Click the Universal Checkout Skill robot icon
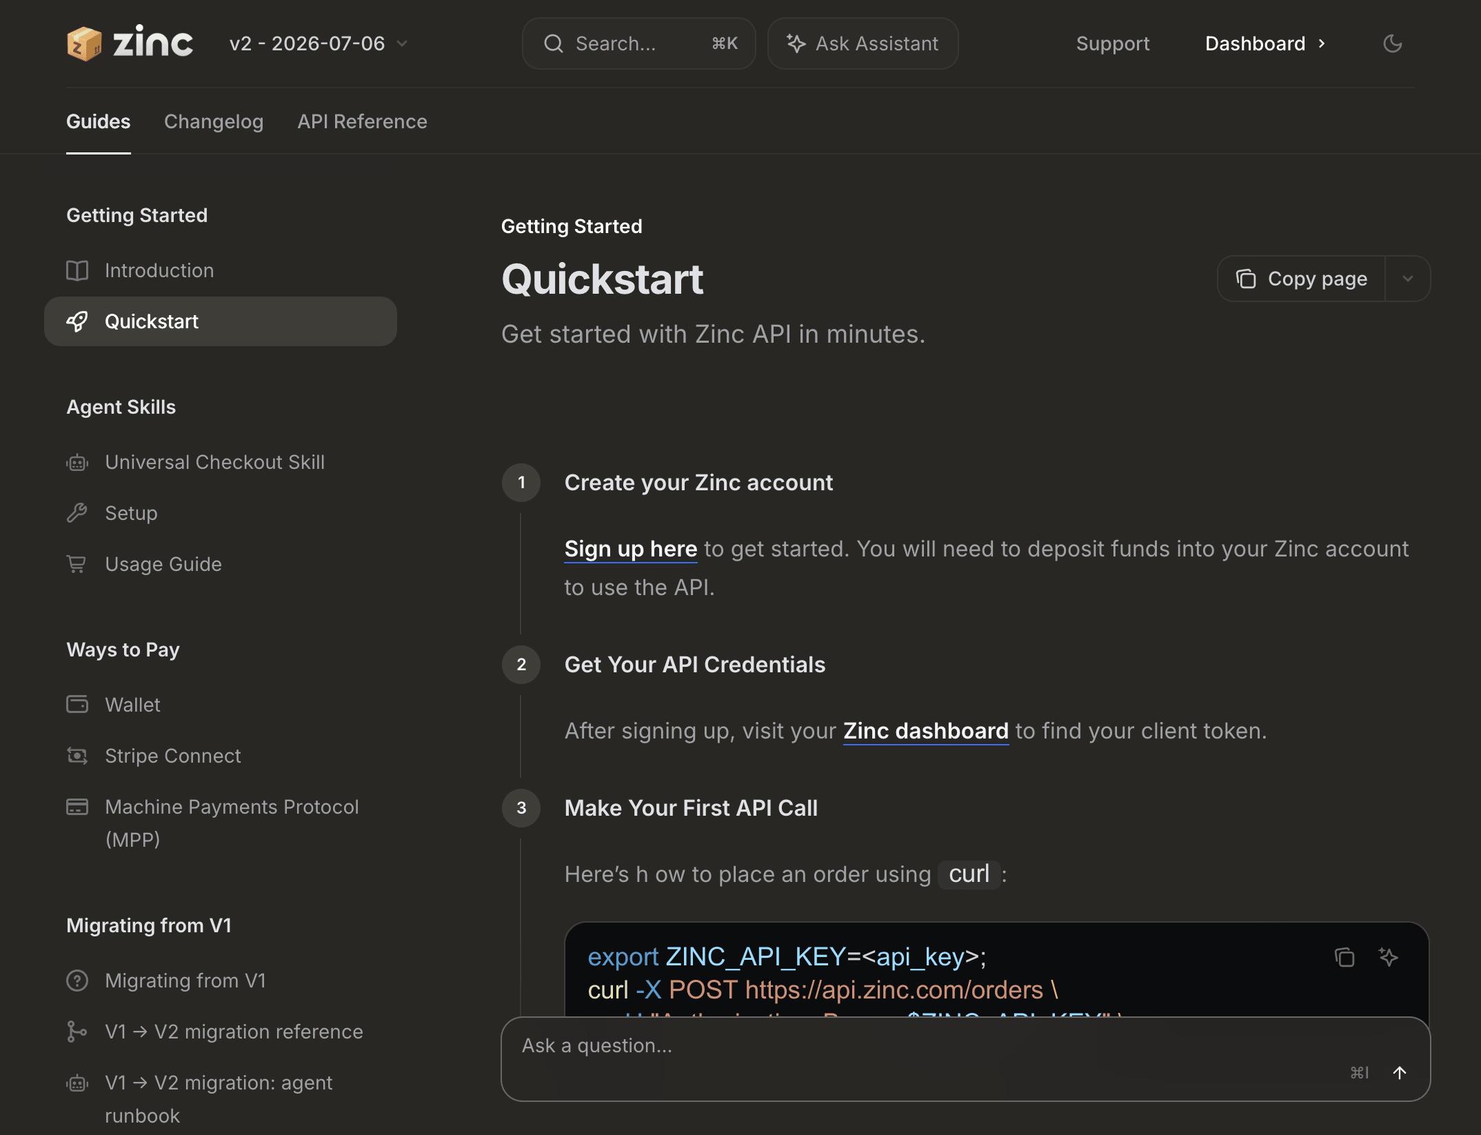This screenshot has height=1135, width=1481. 77,462
